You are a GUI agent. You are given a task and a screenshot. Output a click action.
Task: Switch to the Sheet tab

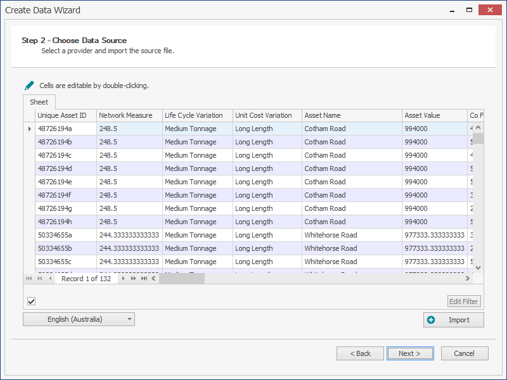pos(39,102)
